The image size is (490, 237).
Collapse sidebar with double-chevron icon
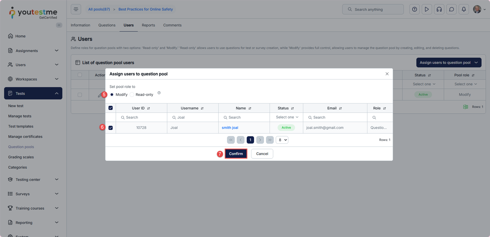pyautogui.click(x=59, y=25)
